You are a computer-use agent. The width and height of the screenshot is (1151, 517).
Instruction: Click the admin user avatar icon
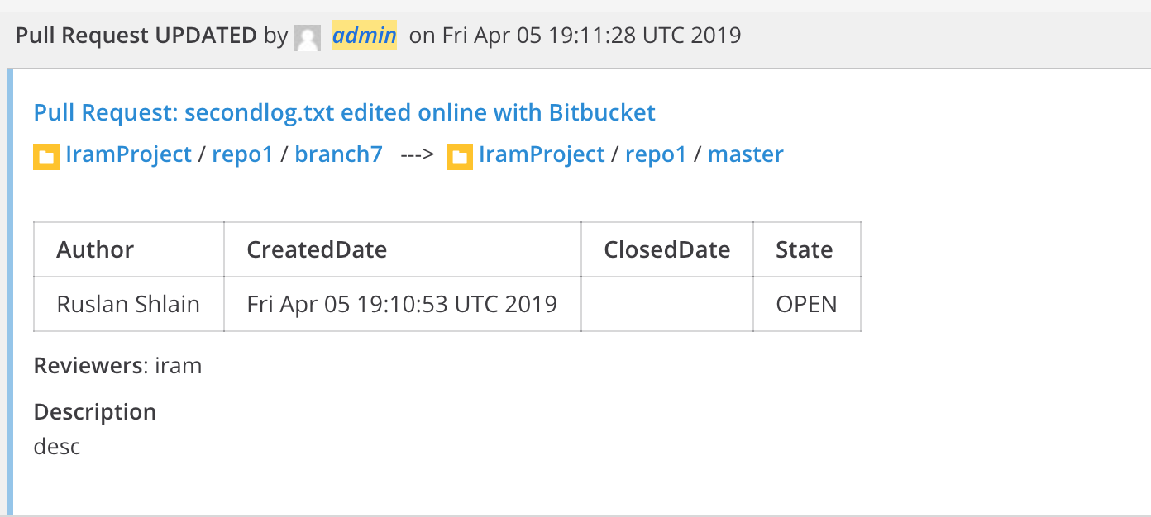coord(308,38)
